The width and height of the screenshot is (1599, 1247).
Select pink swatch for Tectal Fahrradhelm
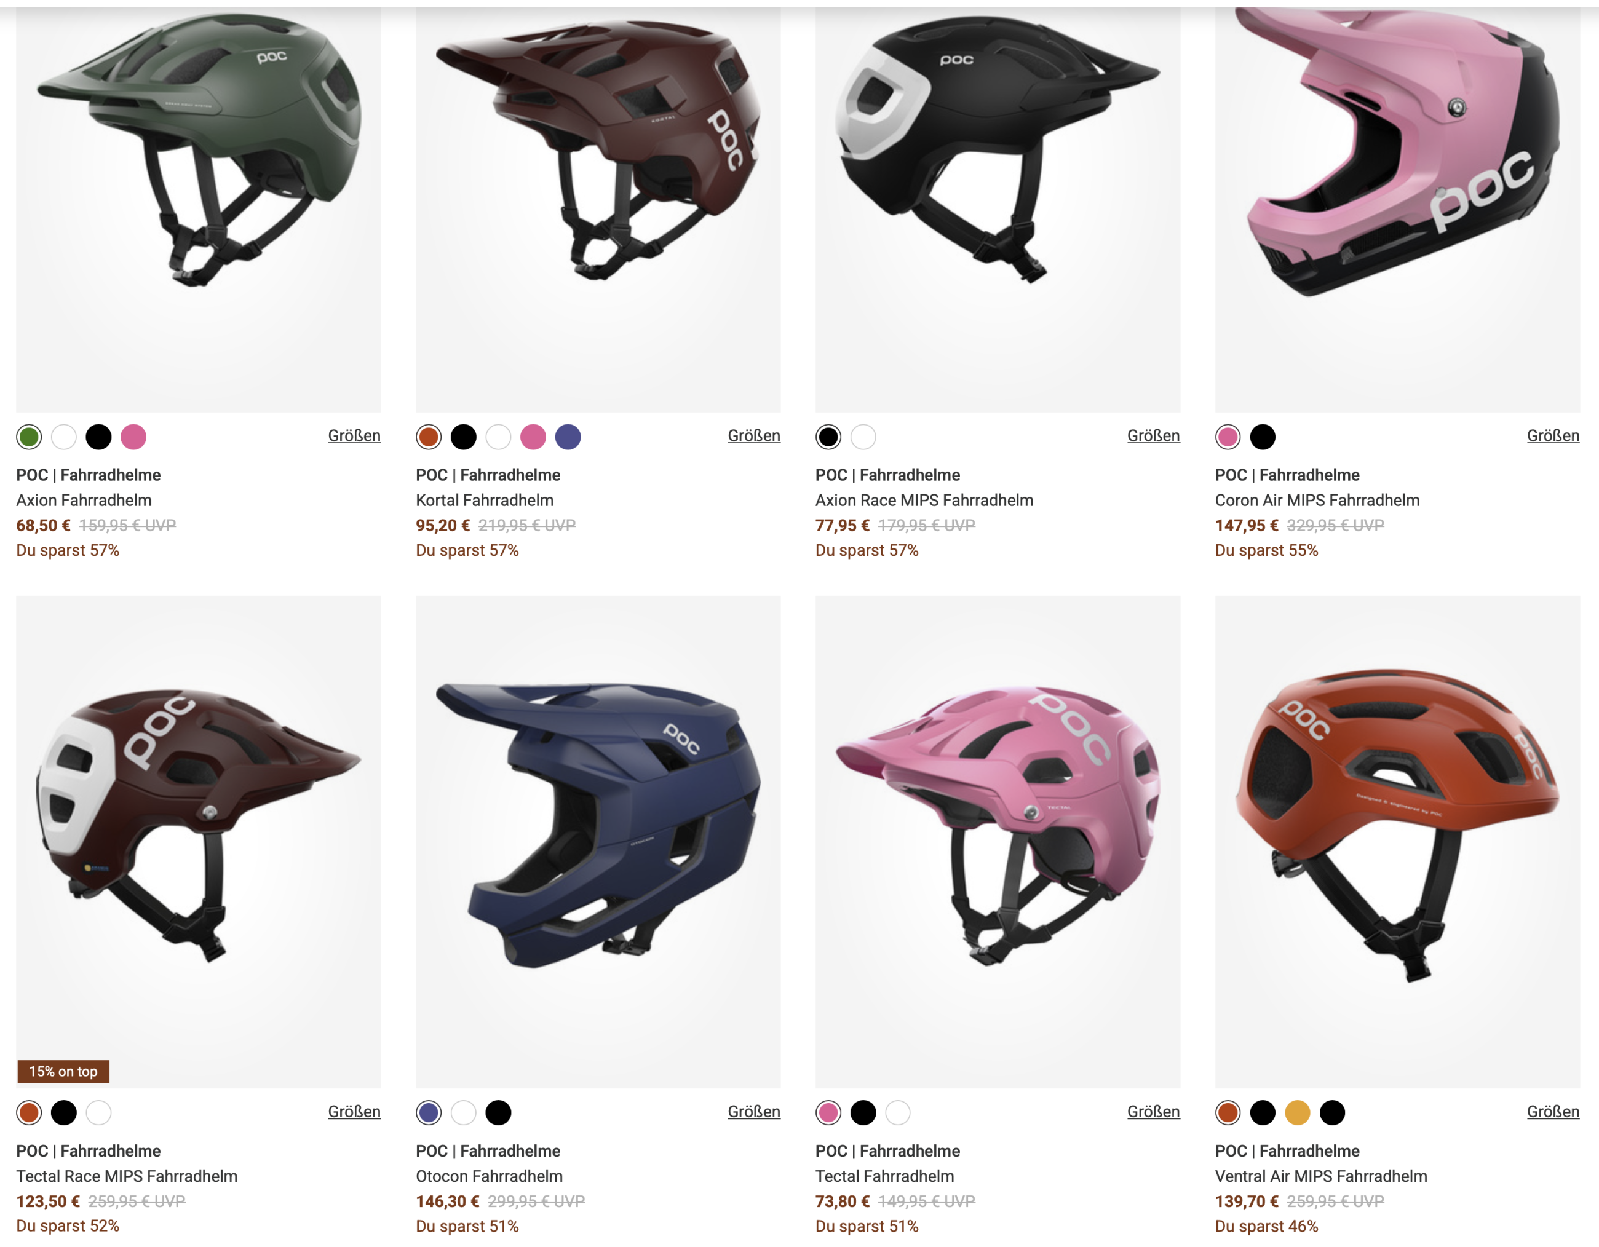coord(829,1113)
